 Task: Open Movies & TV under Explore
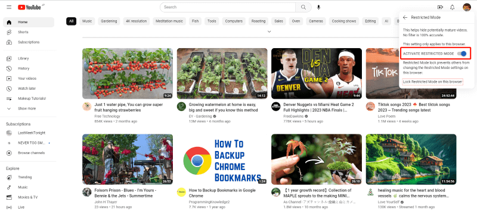pos(29,197)
